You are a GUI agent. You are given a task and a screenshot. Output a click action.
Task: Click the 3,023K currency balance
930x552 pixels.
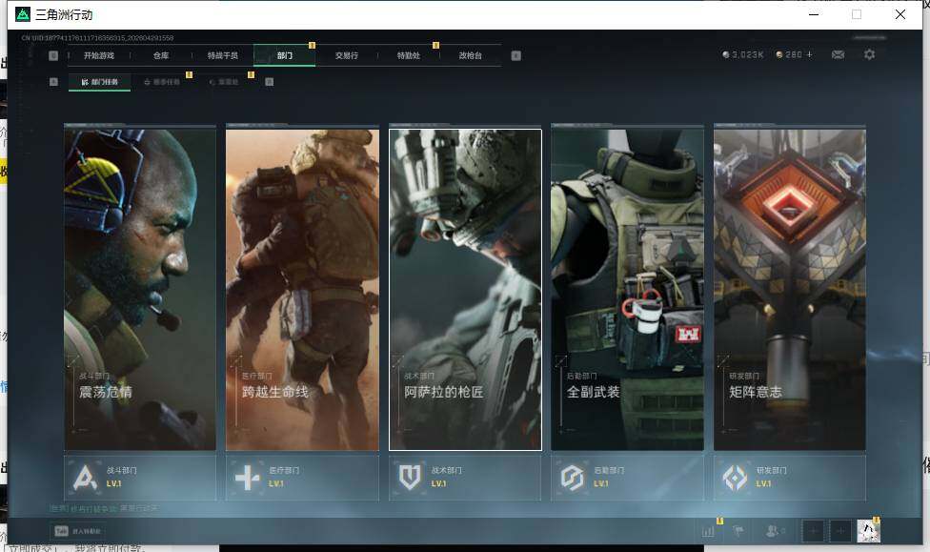click(742, 54)
